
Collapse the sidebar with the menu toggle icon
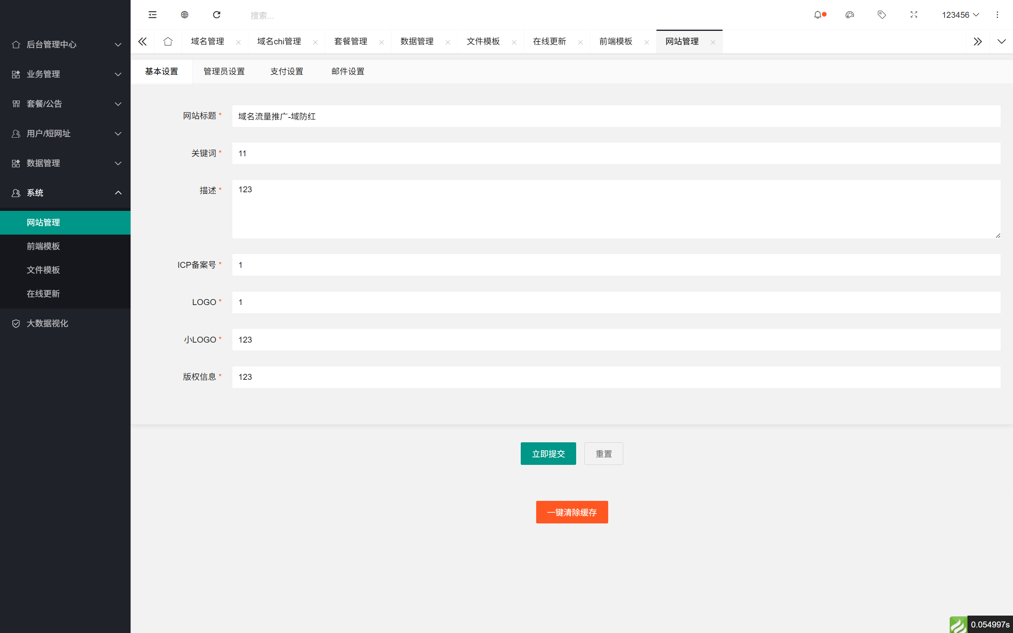click(x=152, y=15)
